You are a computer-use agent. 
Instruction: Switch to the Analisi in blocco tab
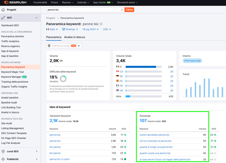(75, 37)
